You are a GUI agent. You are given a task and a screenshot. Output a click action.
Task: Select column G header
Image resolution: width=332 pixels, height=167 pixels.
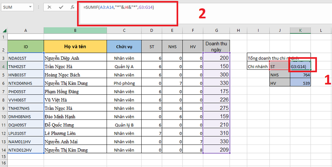click(217, 31)
